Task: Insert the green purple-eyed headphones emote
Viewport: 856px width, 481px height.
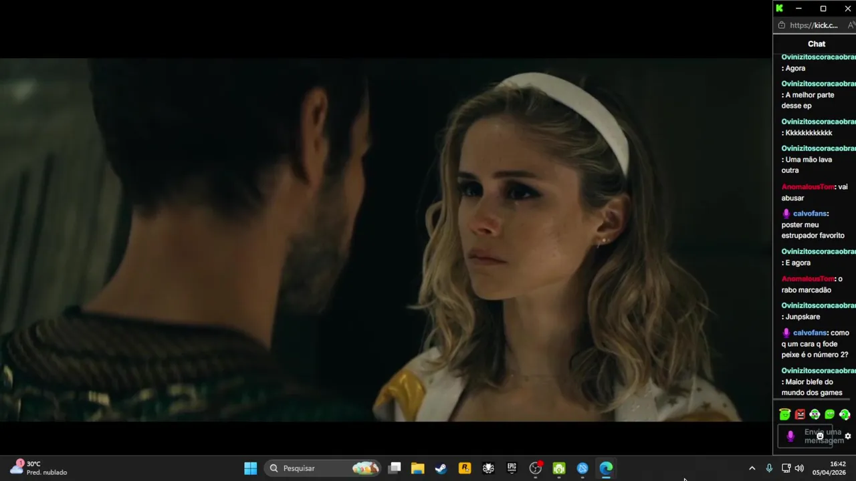Action: point(815,415)
